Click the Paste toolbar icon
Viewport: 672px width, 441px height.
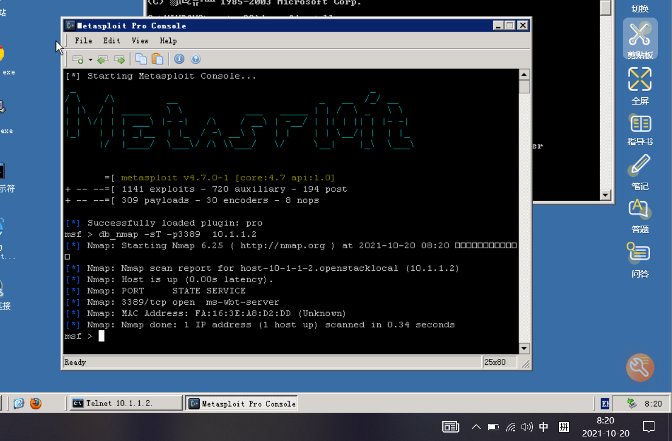pos(157,59)
